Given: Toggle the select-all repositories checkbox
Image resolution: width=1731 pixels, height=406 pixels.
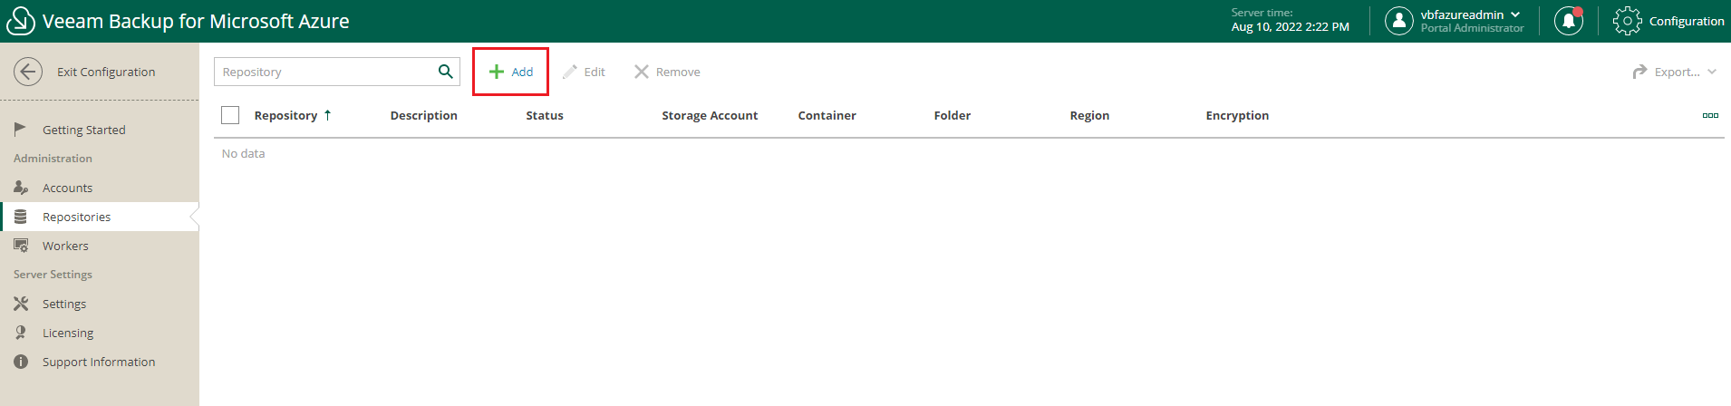Looking at the screenshot, I should (230, 115).
